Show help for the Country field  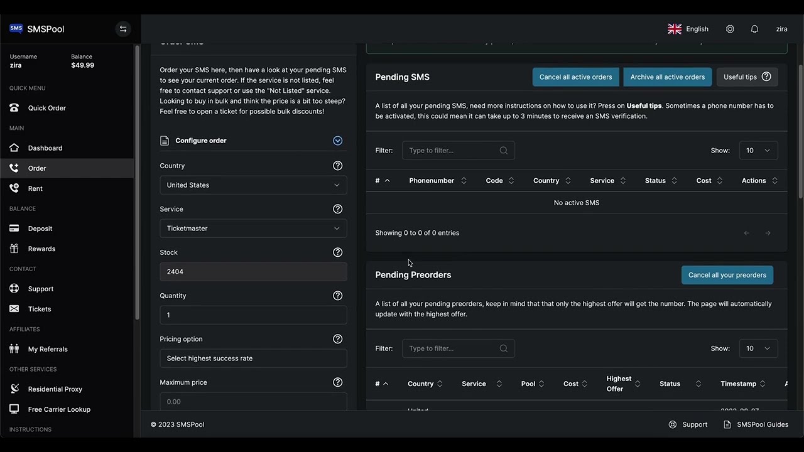(x=338, y=166)
